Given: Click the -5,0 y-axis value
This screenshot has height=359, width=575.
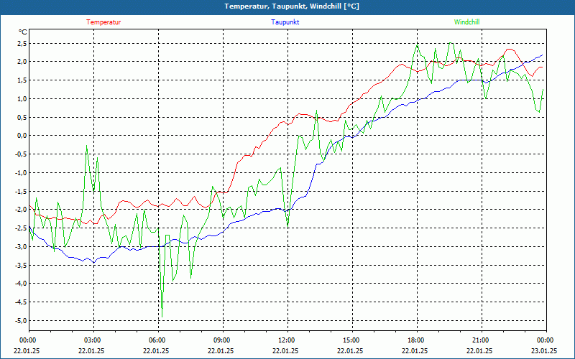Looking at the screenshot, I should click(x=22, y=320).
